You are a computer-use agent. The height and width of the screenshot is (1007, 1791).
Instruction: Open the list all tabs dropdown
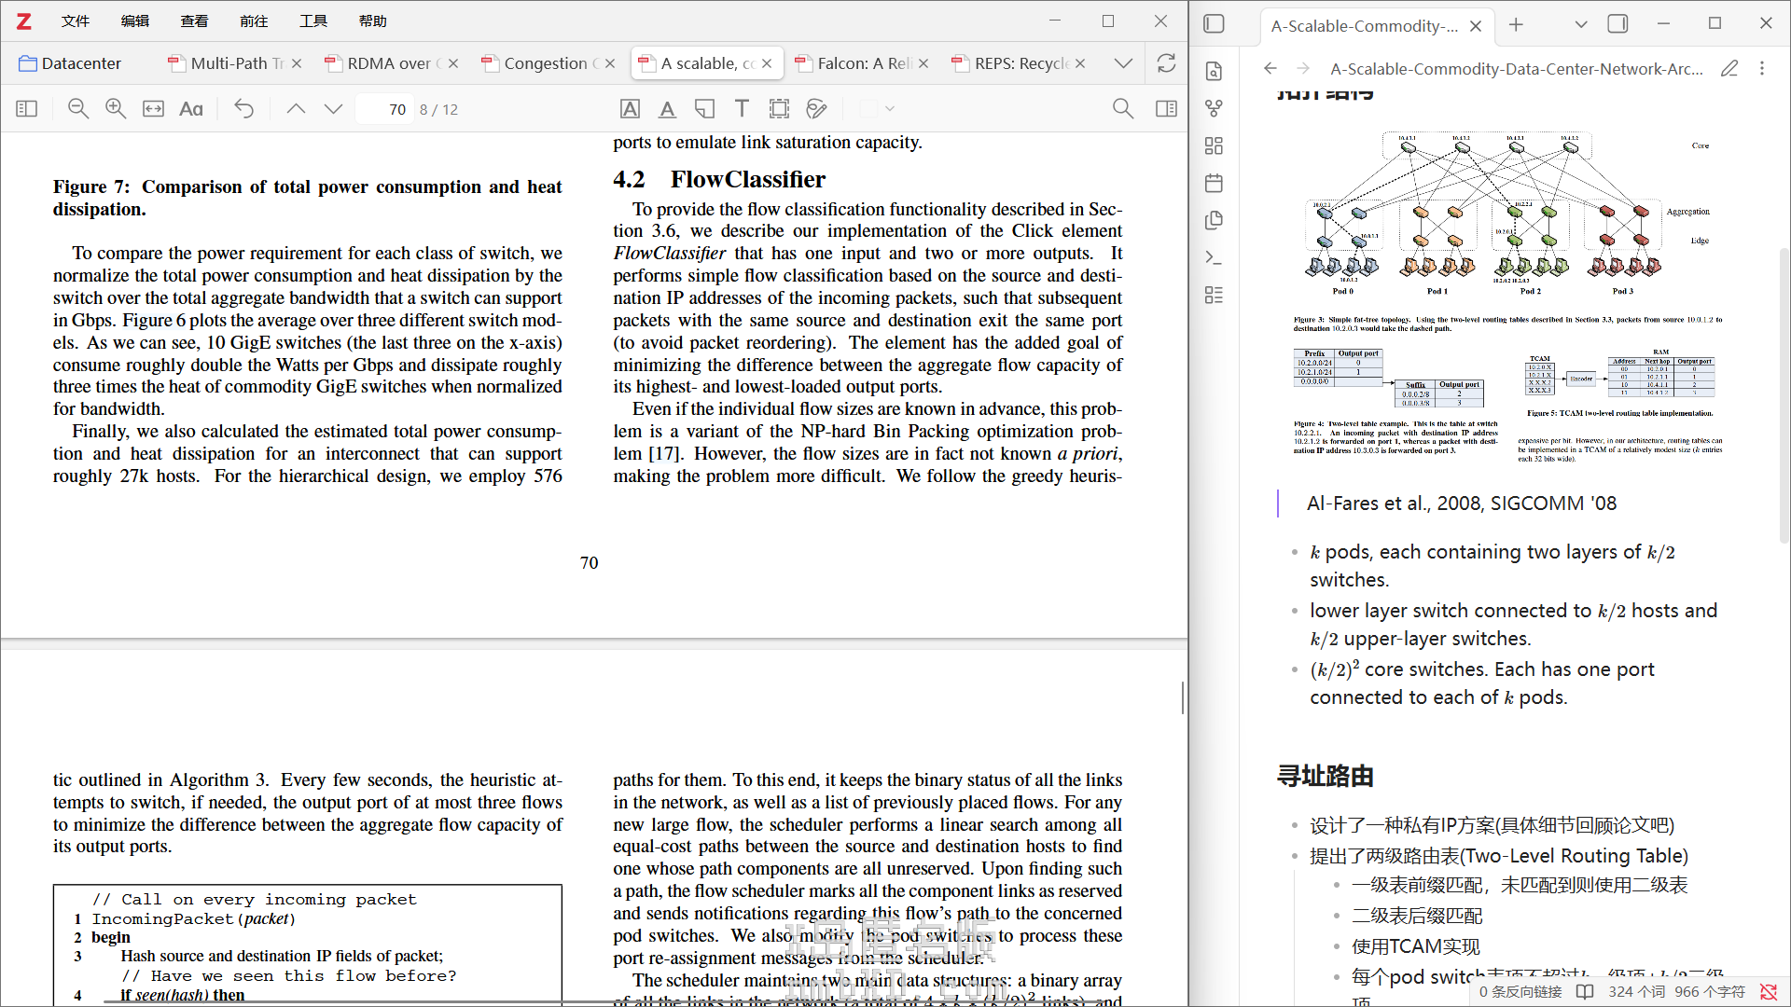tap(1123, 63)
